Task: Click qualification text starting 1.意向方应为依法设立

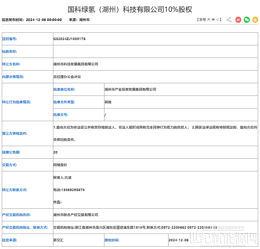Action: pyautogui.click(x=155, y=133)
